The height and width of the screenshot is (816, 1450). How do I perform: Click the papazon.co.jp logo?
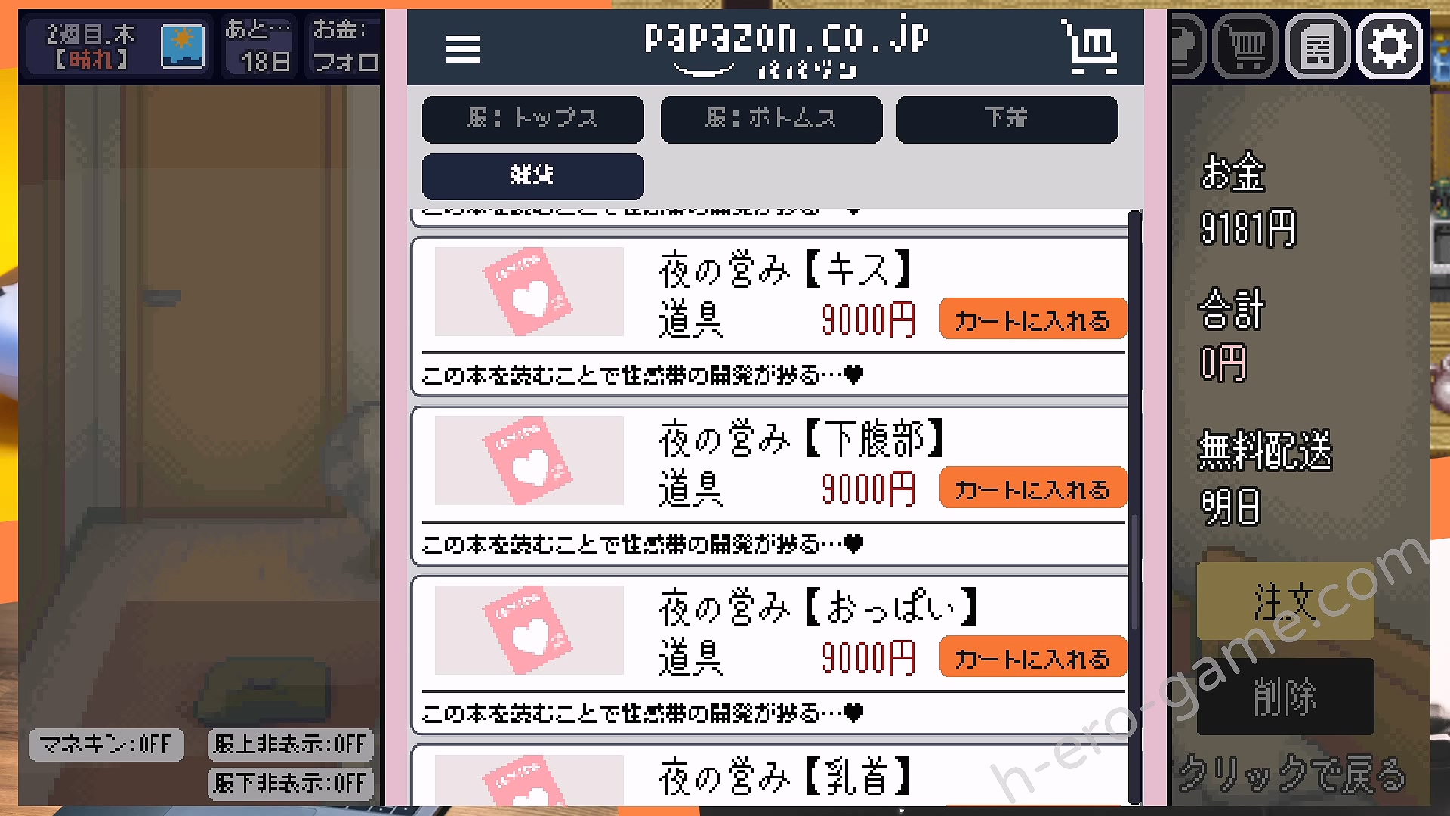pos(785,48)
